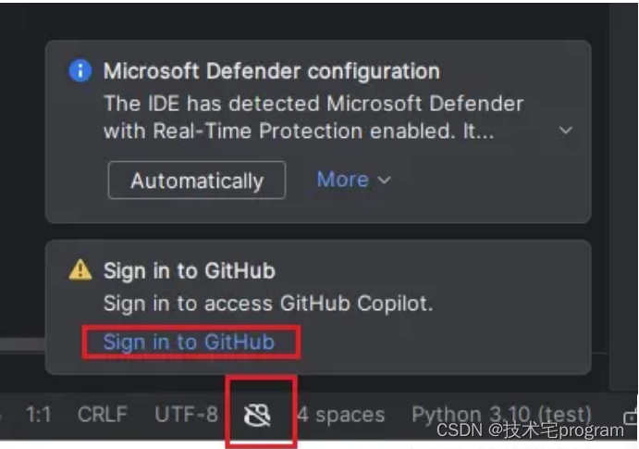Expand the Microsoft Defender notification text

point(566,131)
